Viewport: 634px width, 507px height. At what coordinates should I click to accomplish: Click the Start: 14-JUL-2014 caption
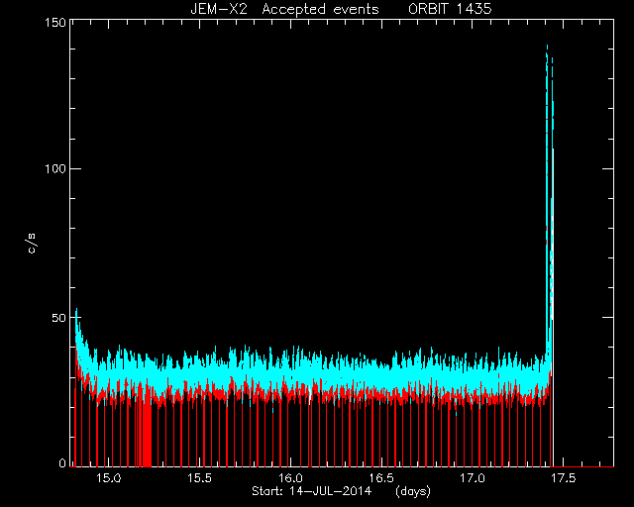click(311, 491)
